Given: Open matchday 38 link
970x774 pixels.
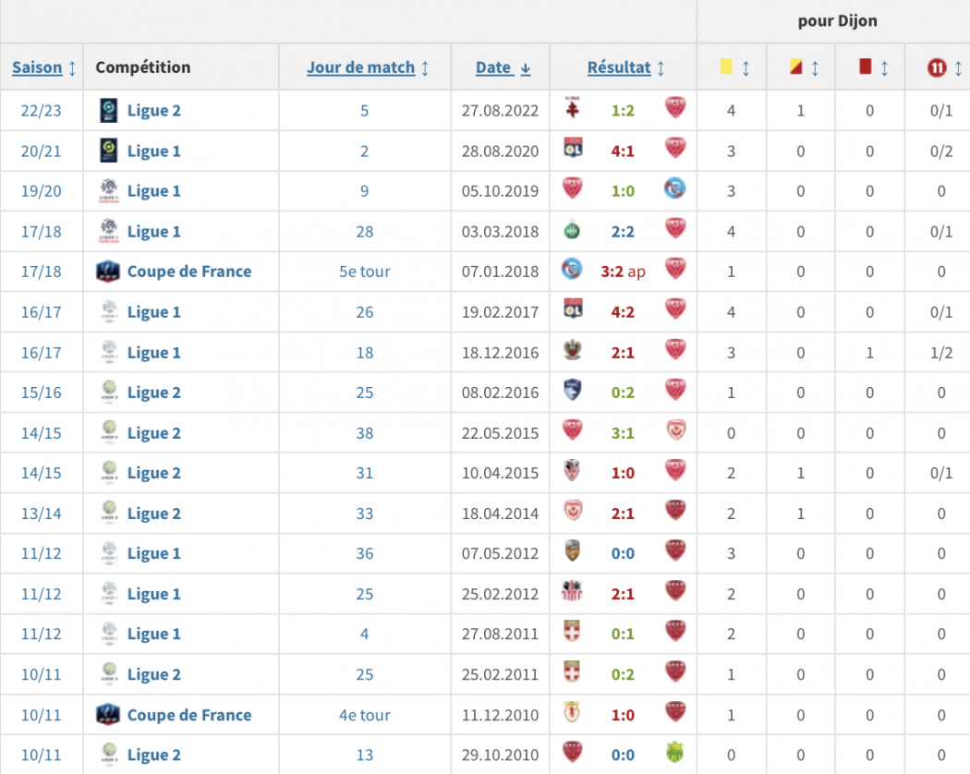Looking at the screenshot, I should point(364,432).
